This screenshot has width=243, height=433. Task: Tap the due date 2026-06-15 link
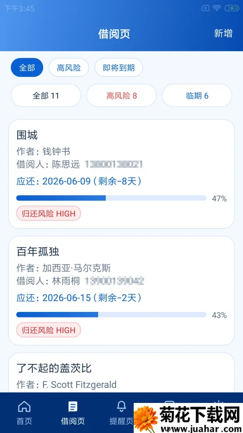66,297
